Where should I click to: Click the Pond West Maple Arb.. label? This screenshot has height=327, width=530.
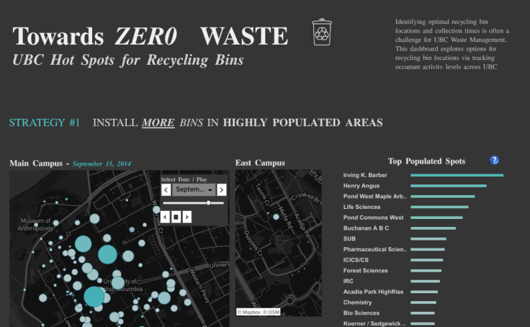(375, 197)
